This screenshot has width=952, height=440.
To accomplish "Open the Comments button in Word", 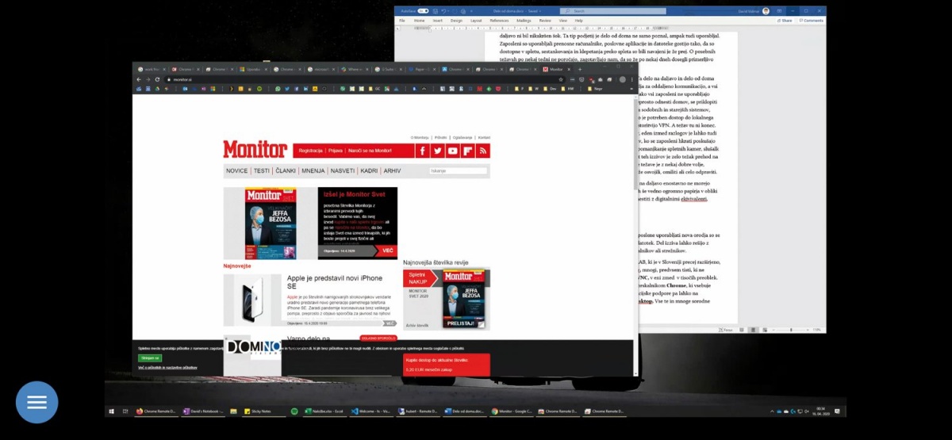I will click(x=811, y=20).
